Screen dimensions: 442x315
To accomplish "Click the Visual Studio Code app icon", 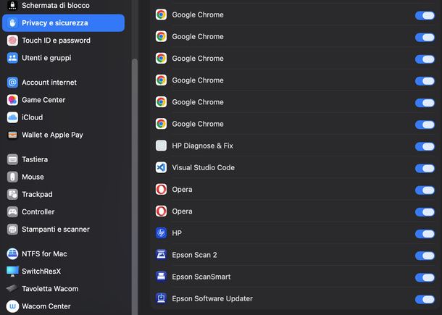I will (x=162, y=168).
